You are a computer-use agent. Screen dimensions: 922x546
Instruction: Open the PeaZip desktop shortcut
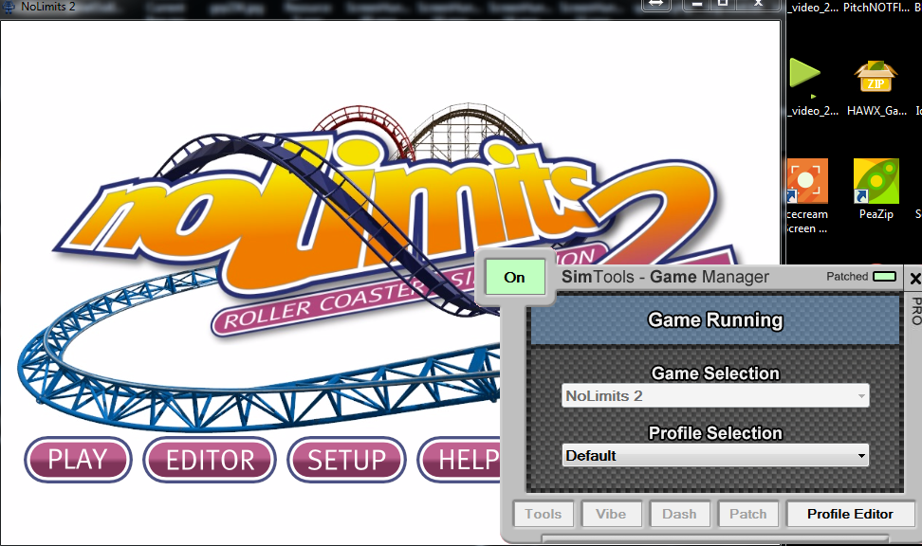(876, 190)
